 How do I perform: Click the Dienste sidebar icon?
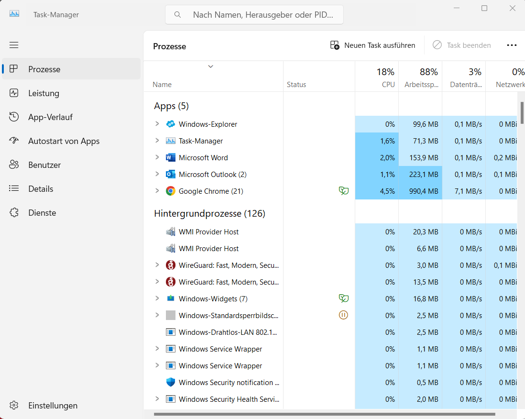pyautogui.click(x=14, y=212)
